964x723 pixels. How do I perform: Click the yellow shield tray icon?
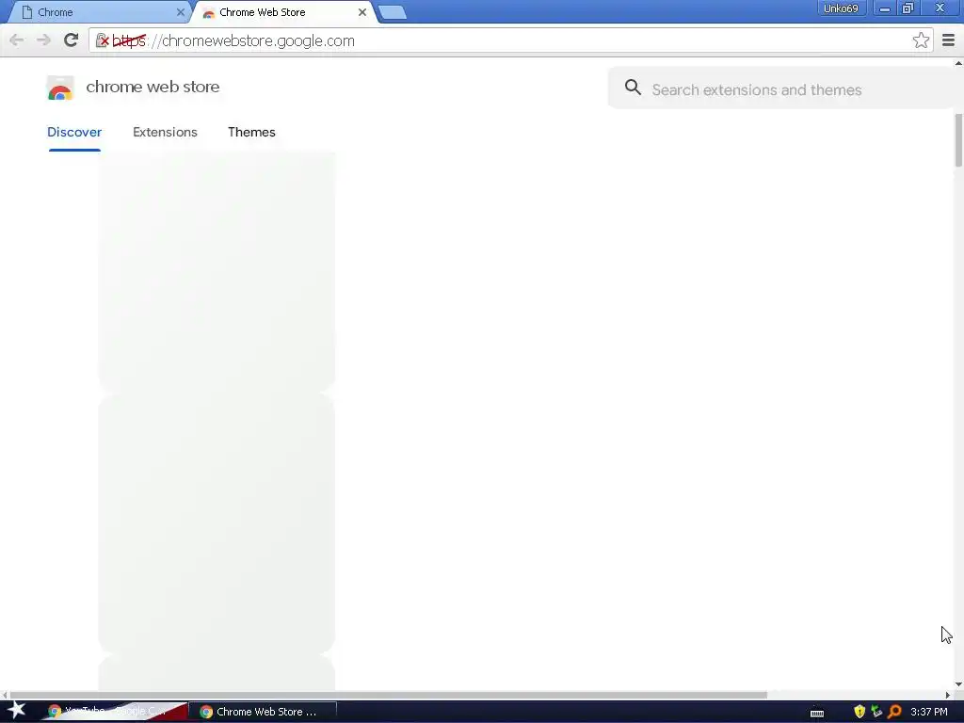[859, 712]
